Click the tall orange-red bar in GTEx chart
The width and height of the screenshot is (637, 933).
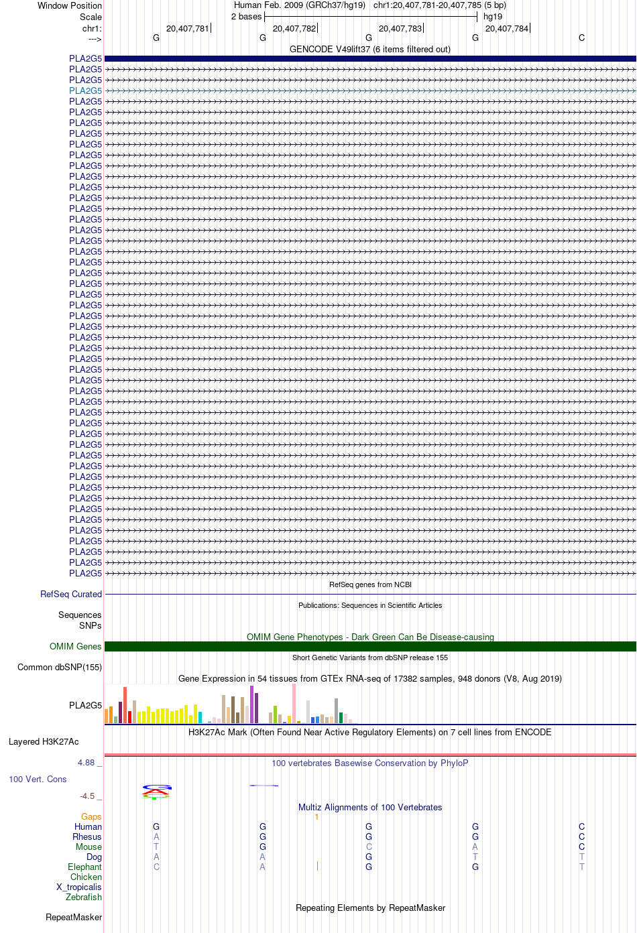125,705
